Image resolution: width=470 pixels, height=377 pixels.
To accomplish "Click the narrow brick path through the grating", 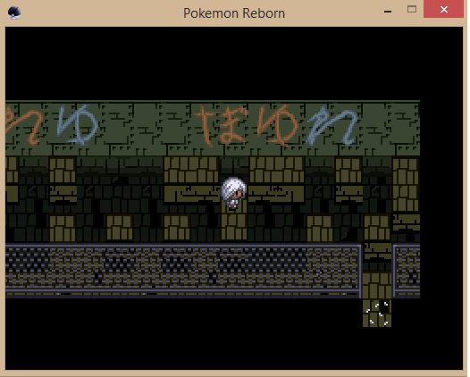I will point(377,271).
